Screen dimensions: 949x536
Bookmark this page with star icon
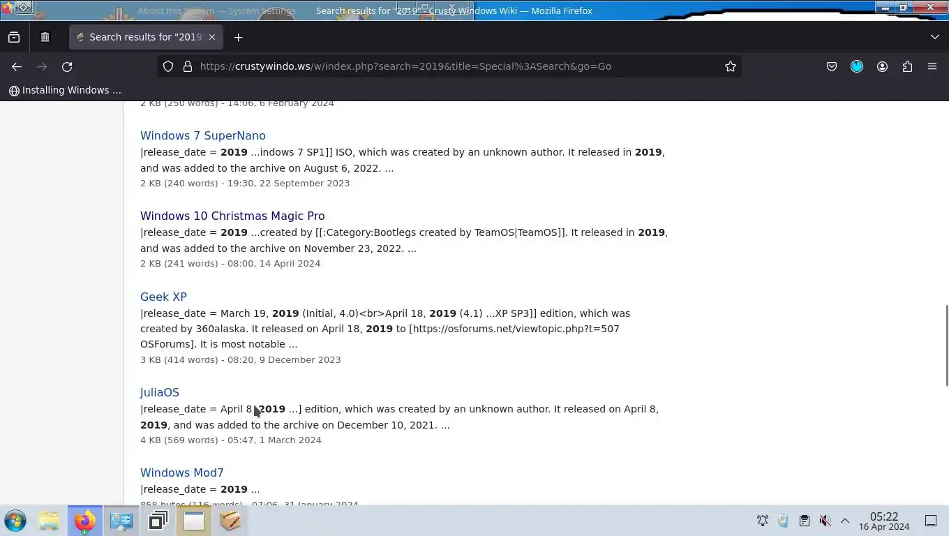[x=731, y=66]
